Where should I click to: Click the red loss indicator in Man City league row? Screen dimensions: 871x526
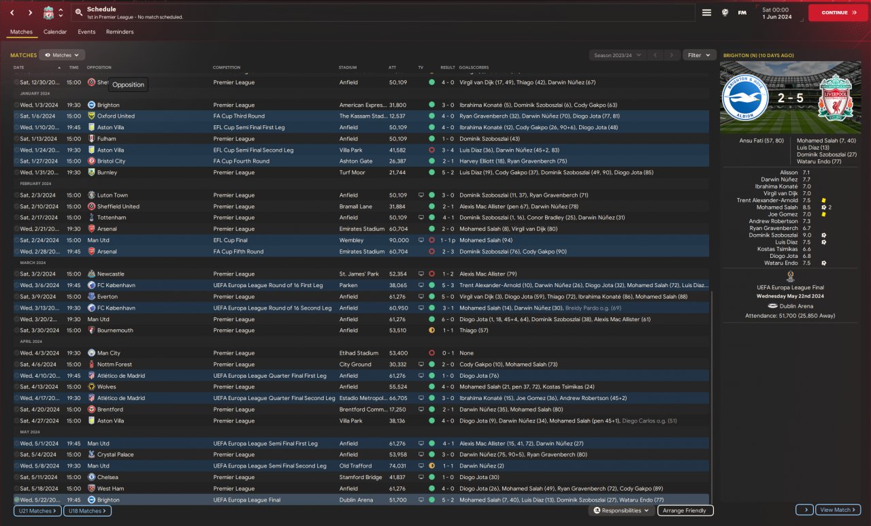(431, 353)
